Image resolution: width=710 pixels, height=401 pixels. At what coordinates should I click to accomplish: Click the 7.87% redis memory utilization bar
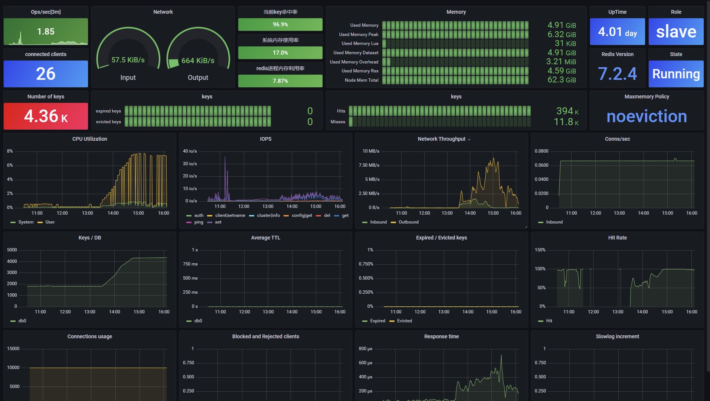(280, 81)
